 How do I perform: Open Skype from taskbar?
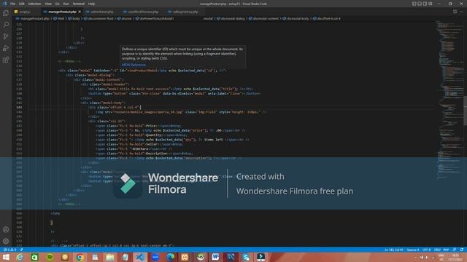[x=246, y=257]
